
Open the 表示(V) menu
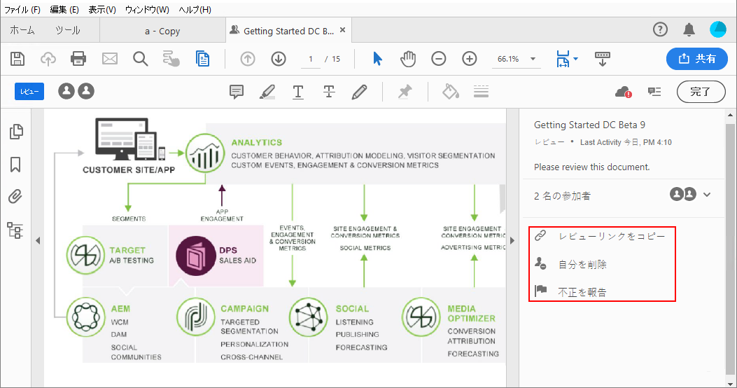[x=102, y=9]
